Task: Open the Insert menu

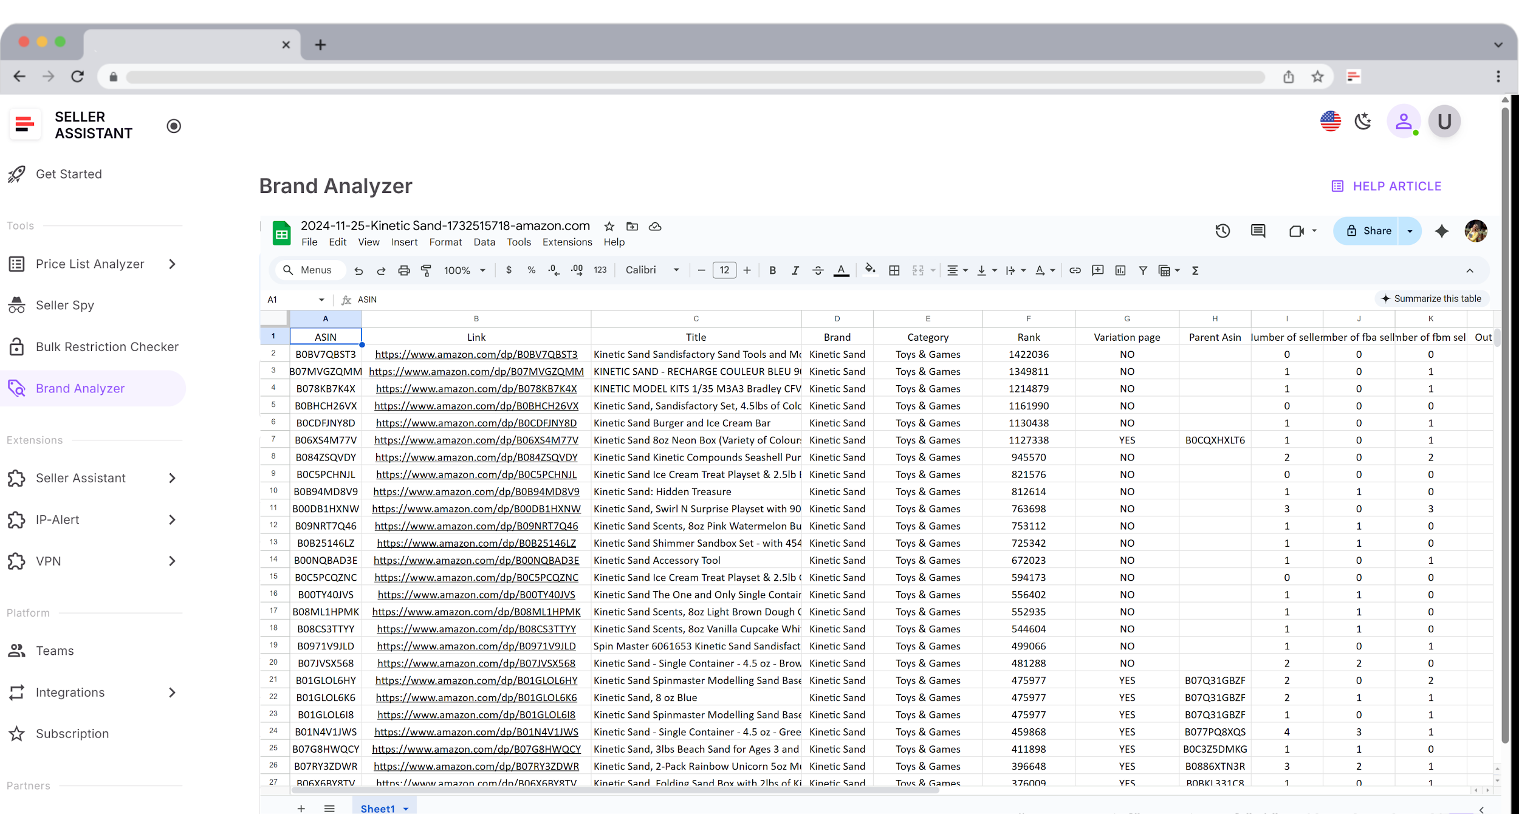Action: pos(404,242)
